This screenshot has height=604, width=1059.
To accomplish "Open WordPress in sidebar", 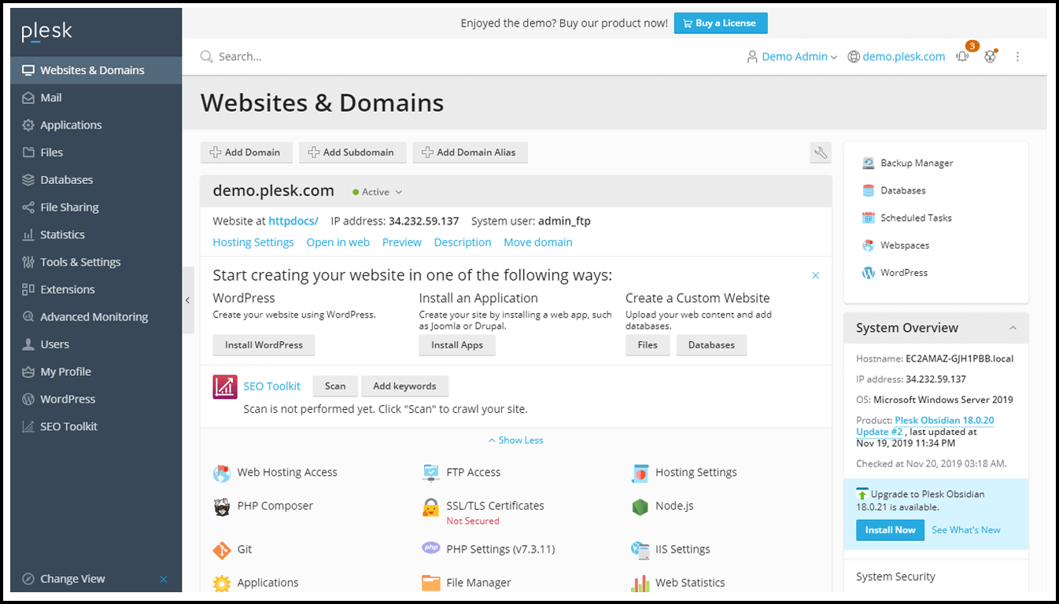I will pyautogui.click(x=97, y=400).
